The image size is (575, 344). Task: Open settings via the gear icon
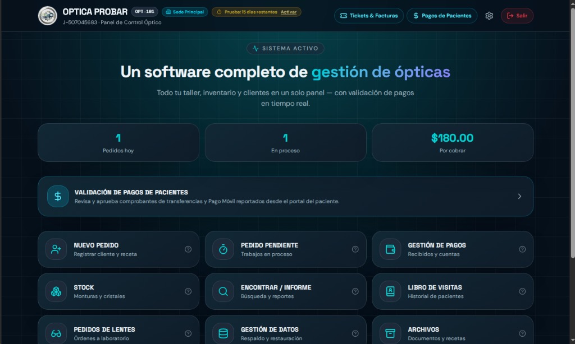point(489,16)
